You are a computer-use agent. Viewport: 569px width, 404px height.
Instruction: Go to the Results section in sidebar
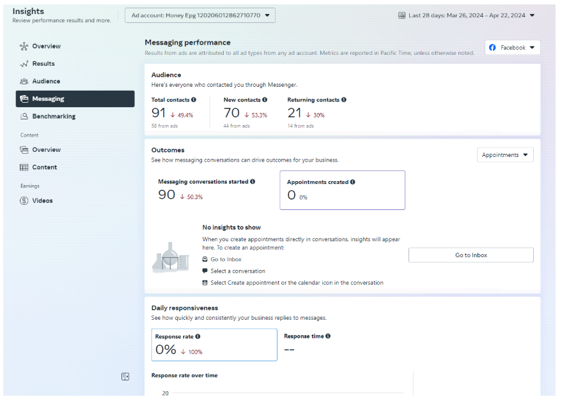pos(43,64)
